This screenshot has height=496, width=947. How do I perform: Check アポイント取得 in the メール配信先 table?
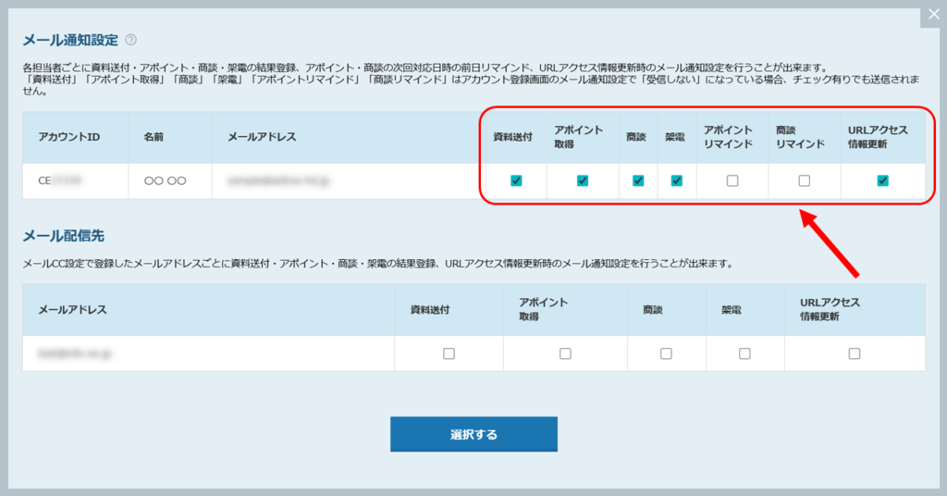pyautogui.click(x=565, y=353)
